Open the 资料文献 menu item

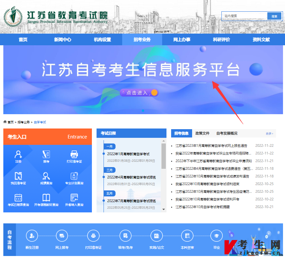pyautogui.click(x=261, y=39)
